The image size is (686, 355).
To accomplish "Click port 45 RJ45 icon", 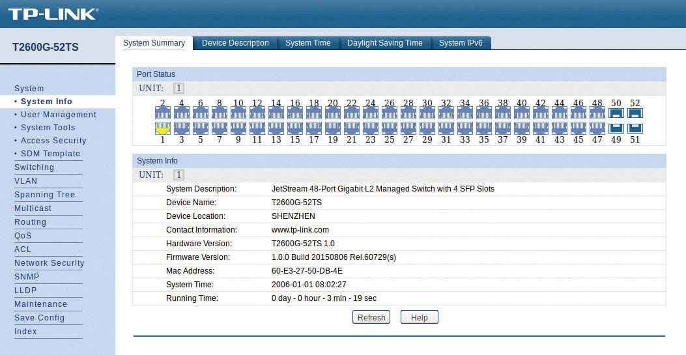I will click(578, 128).
